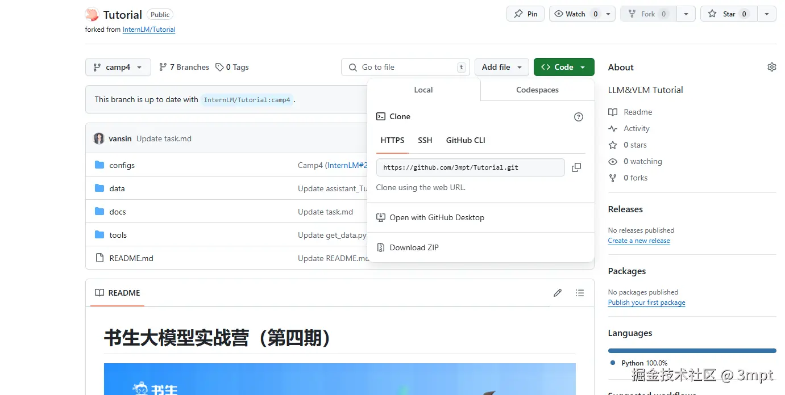The image size is (785, 395).
Task: Click the tag icon beside 0 Tags
Action: point(219,67)
